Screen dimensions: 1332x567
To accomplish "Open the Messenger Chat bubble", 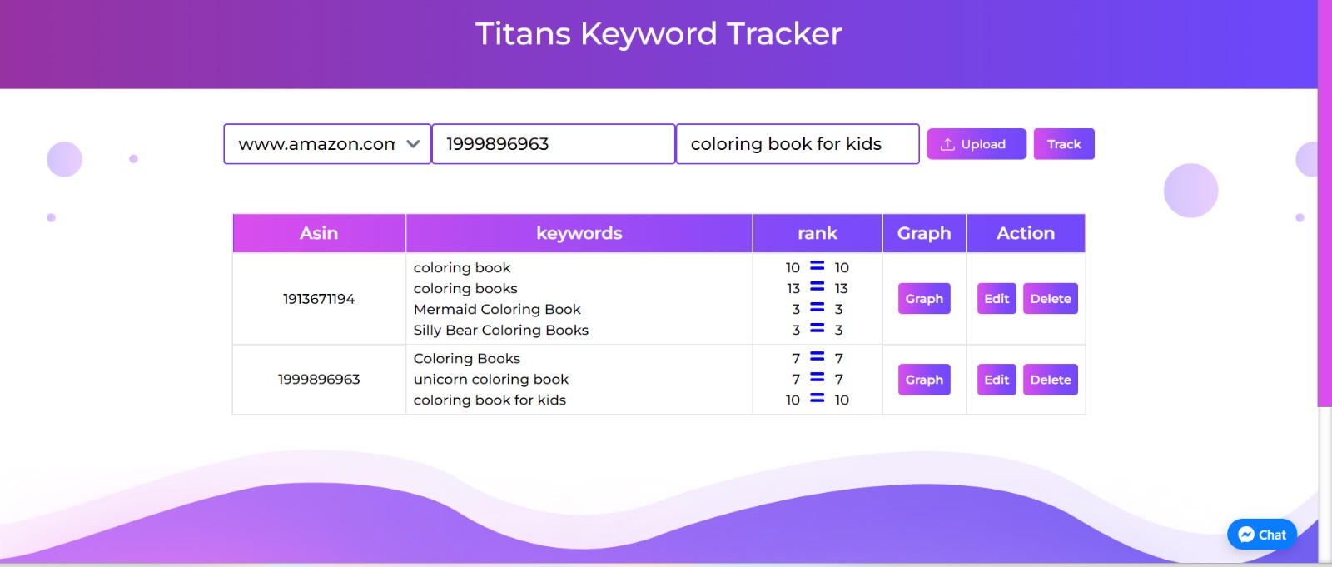I will point(1261,535).
